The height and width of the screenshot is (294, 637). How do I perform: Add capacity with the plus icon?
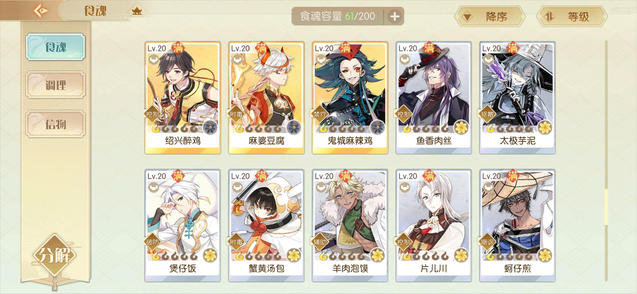(395, 17)
